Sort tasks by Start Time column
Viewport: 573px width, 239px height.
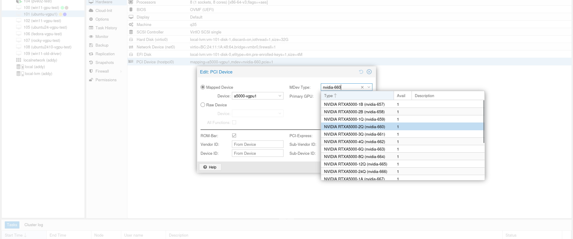click(24, 235)
